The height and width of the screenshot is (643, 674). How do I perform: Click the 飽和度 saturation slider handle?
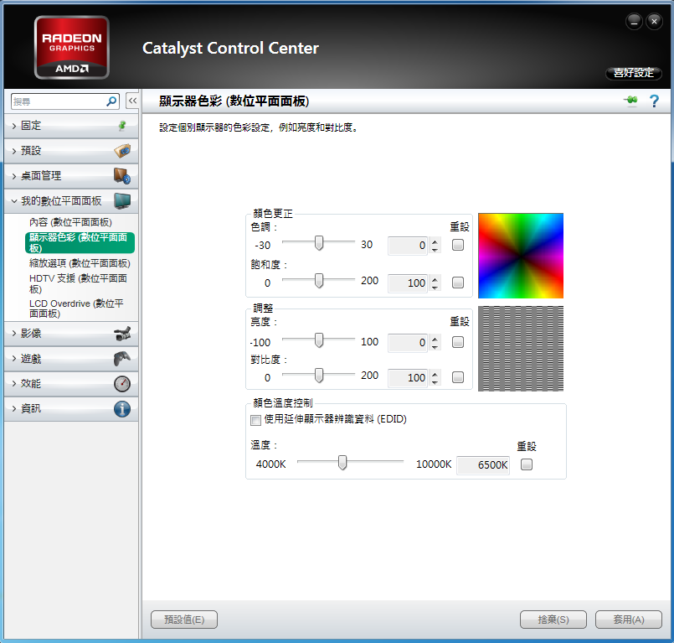coord(318,281)
